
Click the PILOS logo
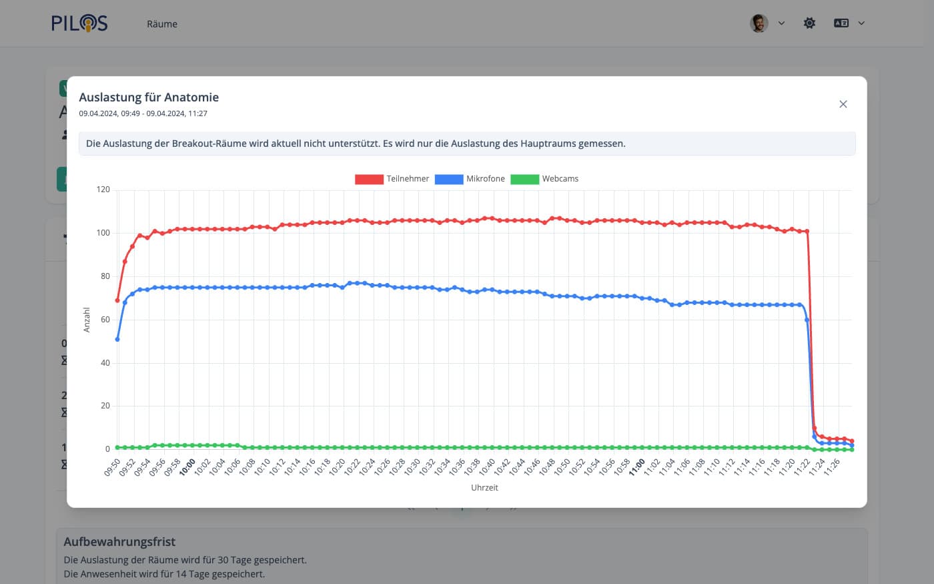coord(79,23)
